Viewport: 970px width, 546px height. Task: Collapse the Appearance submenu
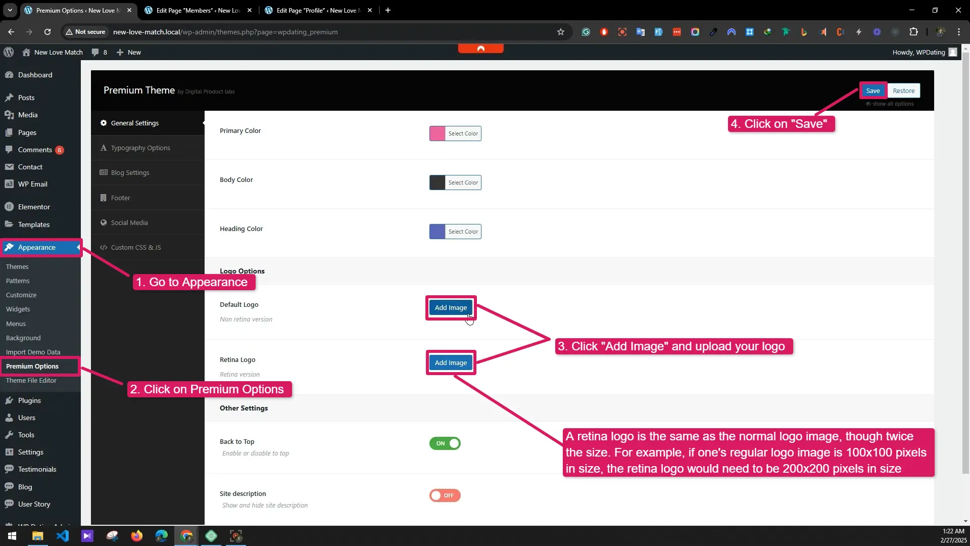40,247
